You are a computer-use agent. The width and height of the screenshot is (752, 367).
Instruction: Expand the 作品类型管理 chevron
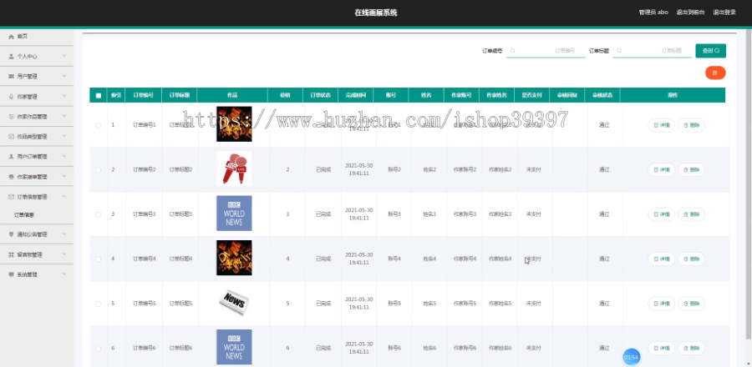(64, 136)
